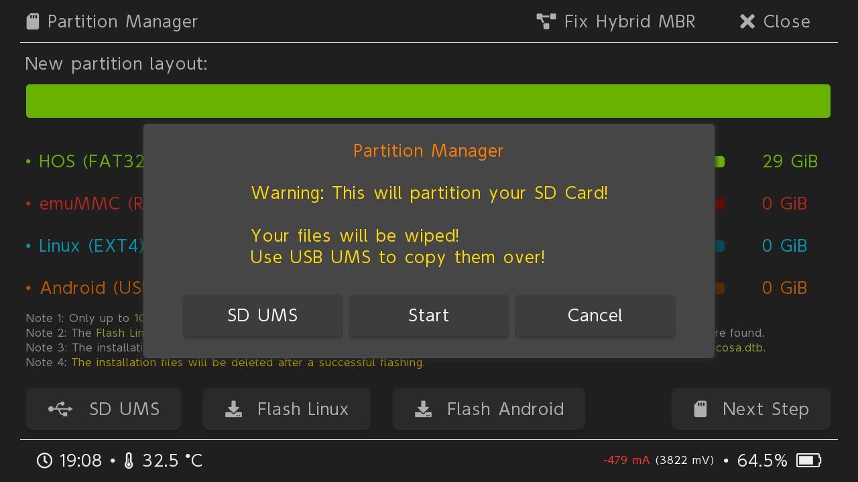Screen dimensions: 858x482
Task: Adjust the HOS size slider knob
Action: (719, 161)
